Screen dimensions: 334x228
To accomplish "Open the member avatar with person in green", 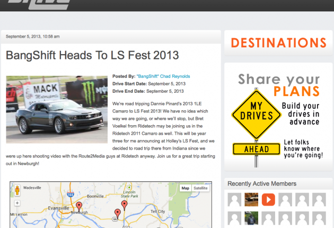I will coord(251,218).
